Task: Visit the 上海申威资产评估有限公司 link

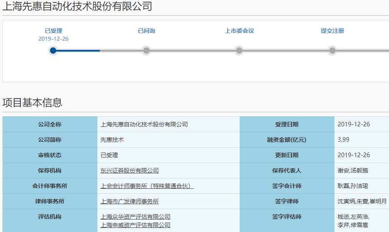Action: pyautogui.click(x=135, y=225)
